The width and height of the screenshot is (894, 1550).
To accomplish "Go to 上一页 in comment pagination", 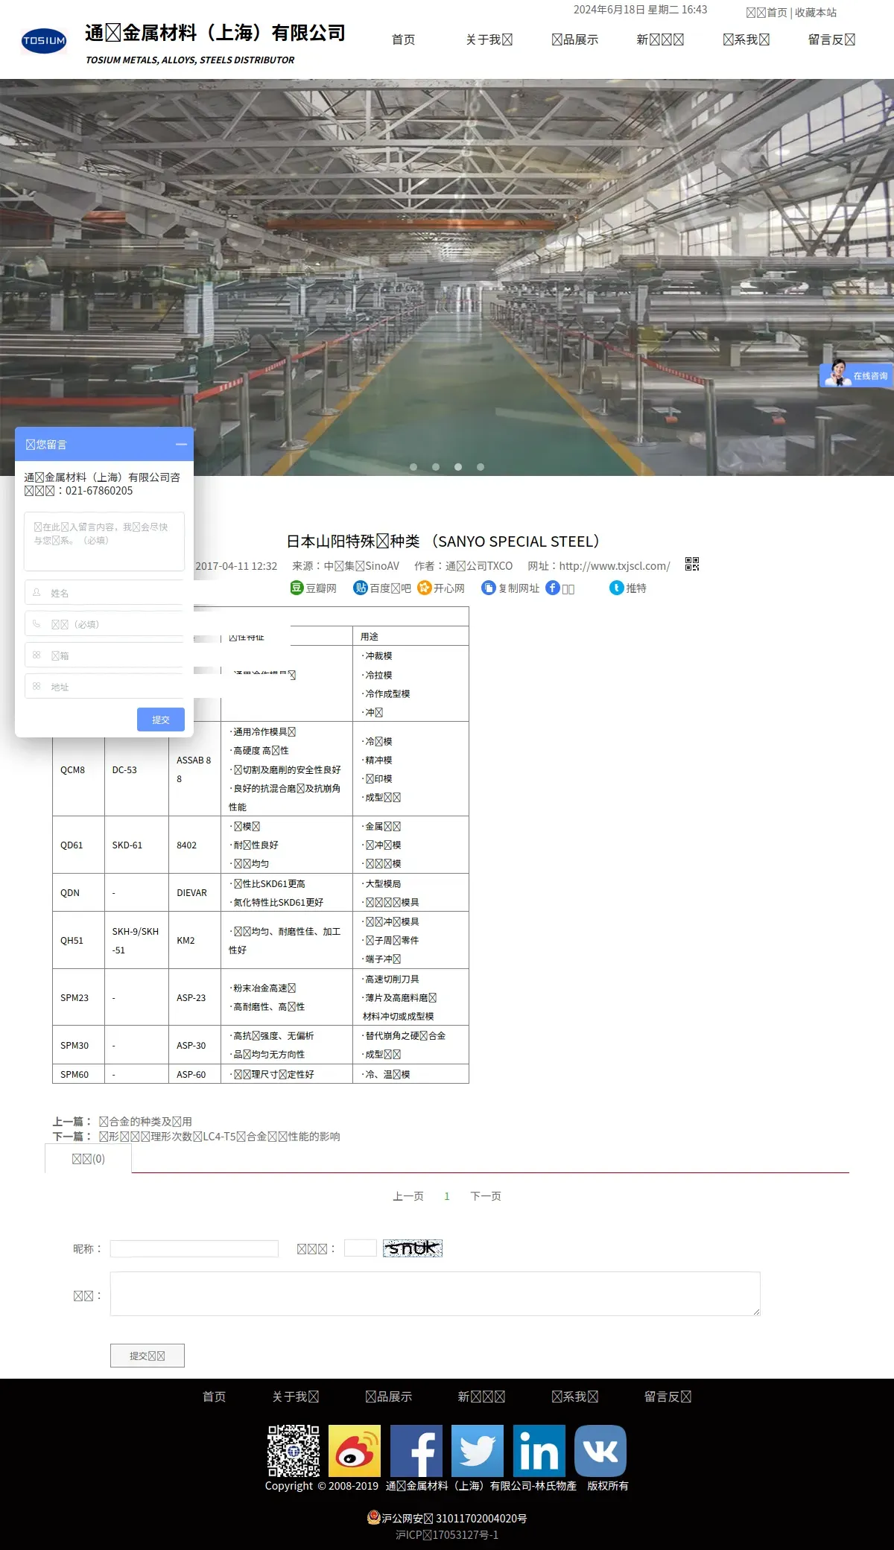I will tap(408, 1196).
